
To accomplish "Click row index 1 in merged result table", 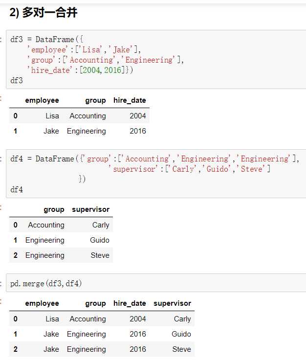I will tap(16, 334).
